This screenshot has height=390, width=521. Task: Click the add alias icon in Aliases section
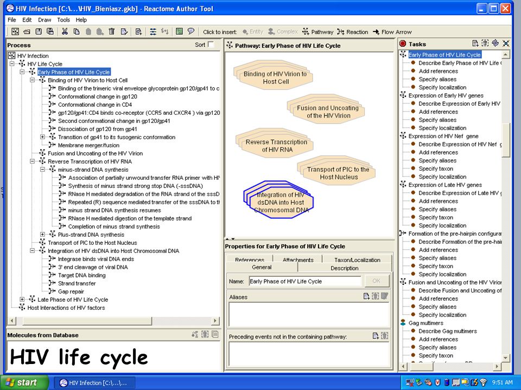[x=366, y=296]
